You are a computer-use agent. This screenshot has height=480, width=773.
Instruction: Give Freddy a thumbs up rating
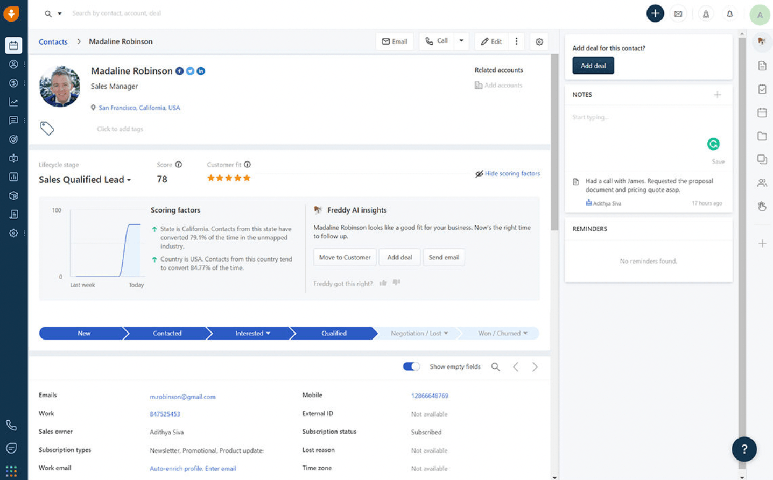tap(383, 284)
